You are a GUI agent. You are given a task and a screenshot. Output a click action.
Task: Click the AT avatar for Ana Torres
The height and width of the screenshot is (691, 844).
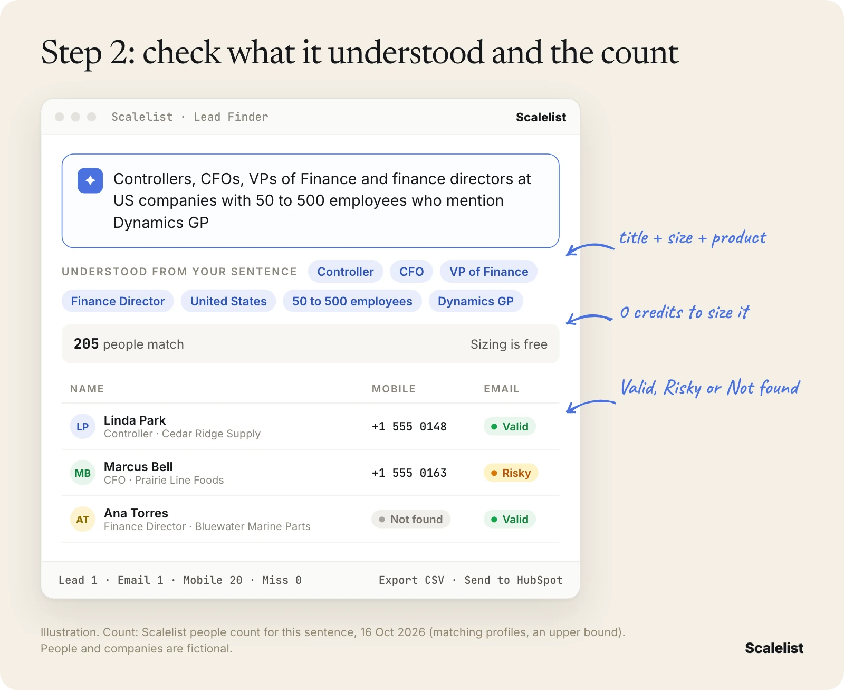(x=83, y=519)
